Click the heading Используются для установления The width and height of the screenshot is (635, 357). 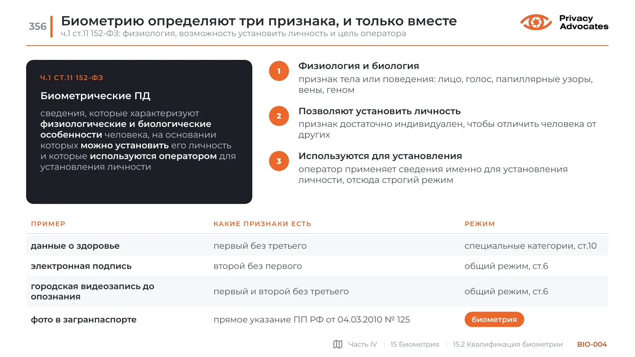click(380, 156)
